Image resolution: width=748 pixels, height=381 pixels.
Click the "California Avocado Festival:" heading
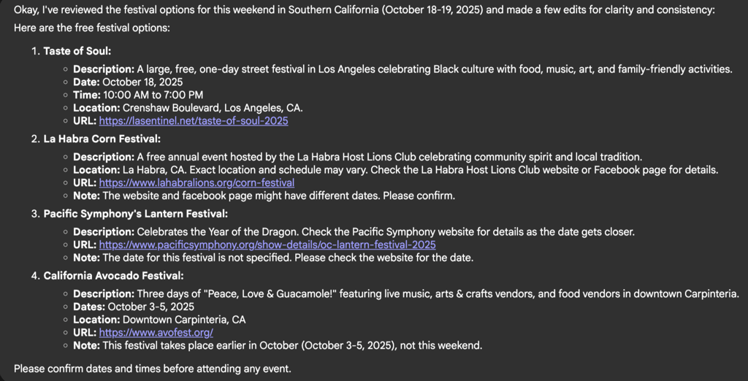(113, 276)
